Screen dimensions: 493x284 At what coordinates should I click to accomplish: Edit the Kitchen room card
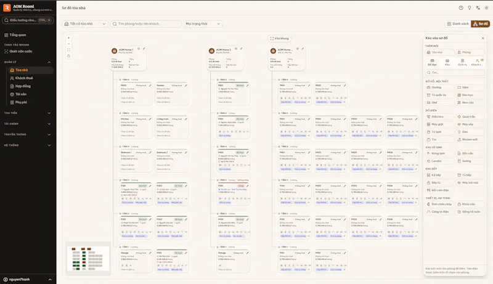(150, 119)
